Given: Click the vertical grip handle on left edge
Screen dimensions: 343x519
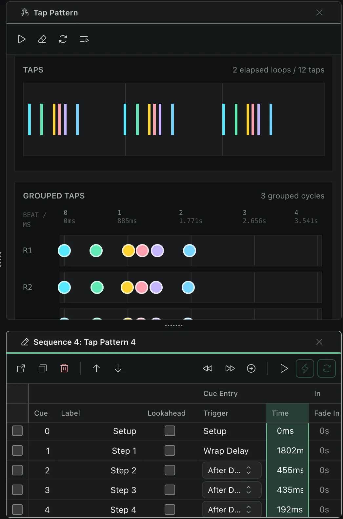Looking at the screenshot, I should [x=1, y=259].
